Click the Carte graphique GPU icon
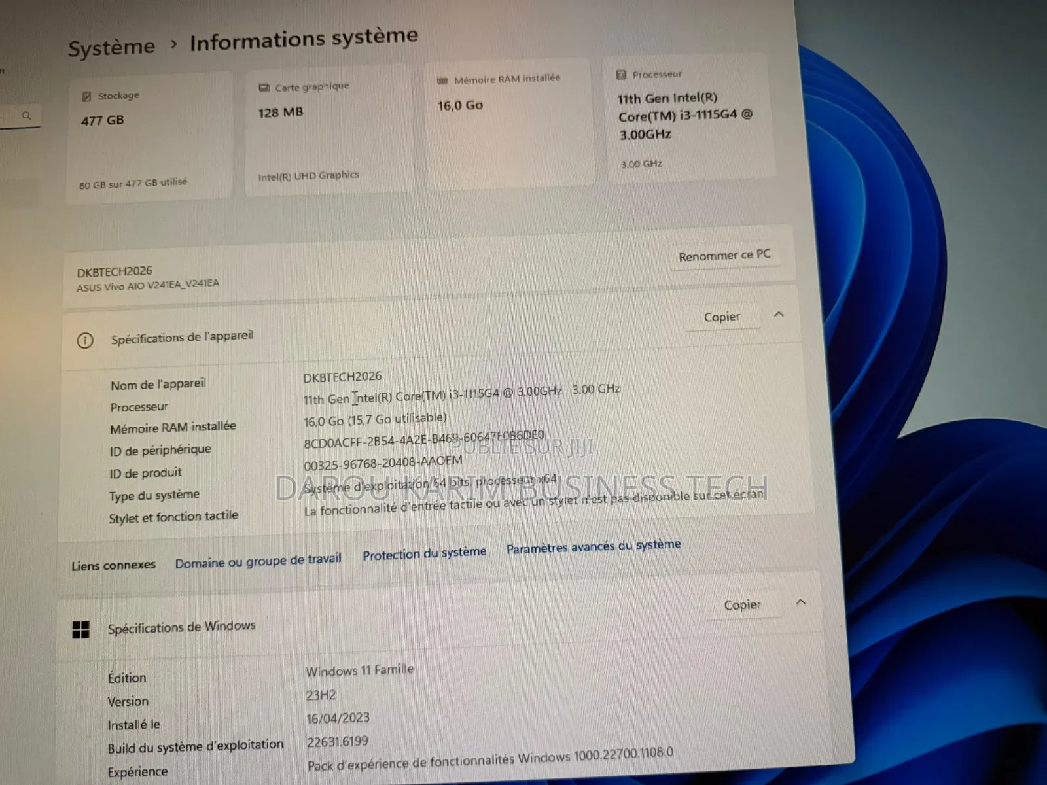 pos(264,86)
